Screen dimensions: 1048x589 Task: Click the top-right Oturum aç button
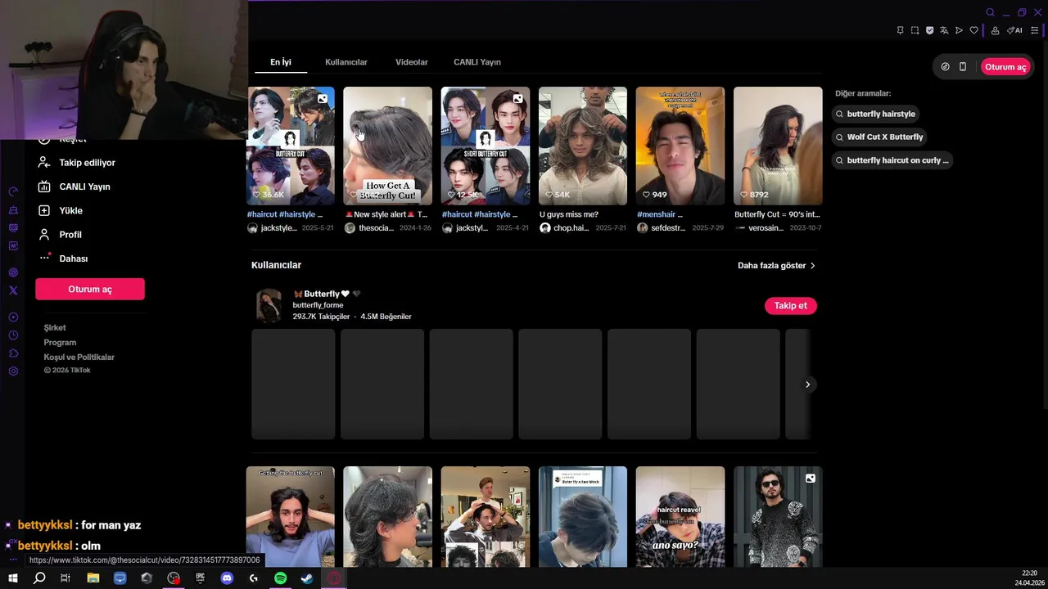pyautogui.click(x=1005, y=67)
